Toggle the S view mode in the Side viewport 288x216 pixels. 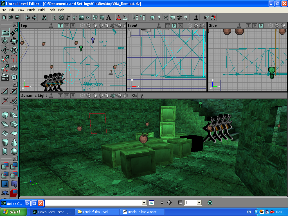[261, 26]
